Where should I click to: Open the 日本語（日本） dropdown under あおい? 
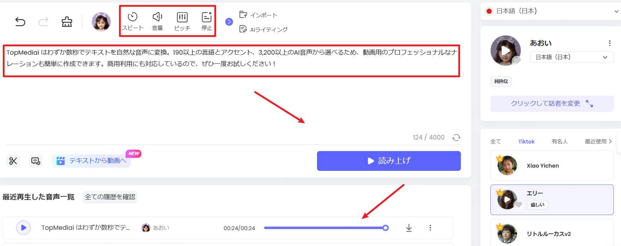pyautogui.click(x=572, y=57)
